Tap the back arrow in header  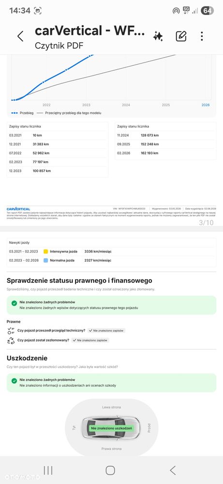pyautogui.click(x=20, y=36)
